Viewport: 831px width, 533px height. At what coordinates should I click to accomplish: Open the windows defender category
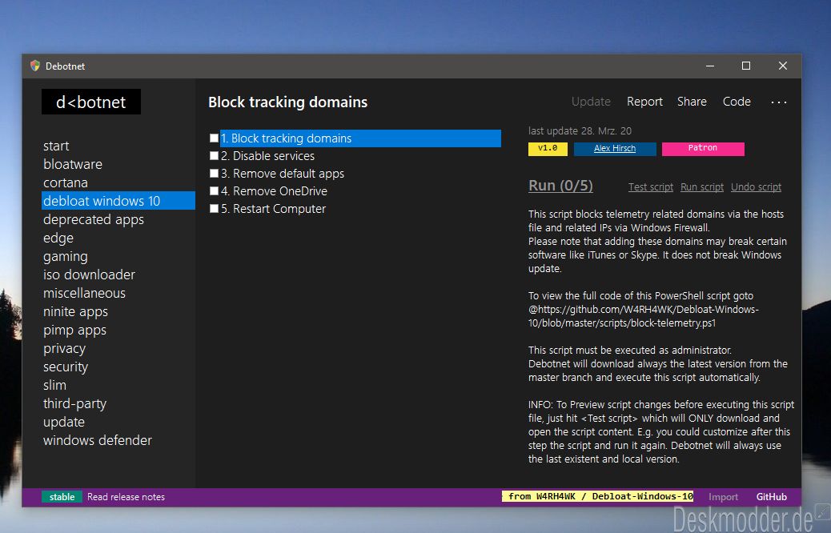(x=98, y=440)
